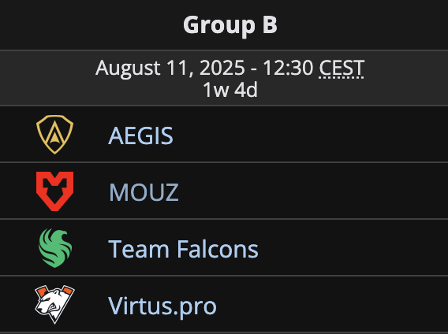Click the gold AEGIS shield logo
Viewport: 448px width, 334px height.
coord(55,135)
